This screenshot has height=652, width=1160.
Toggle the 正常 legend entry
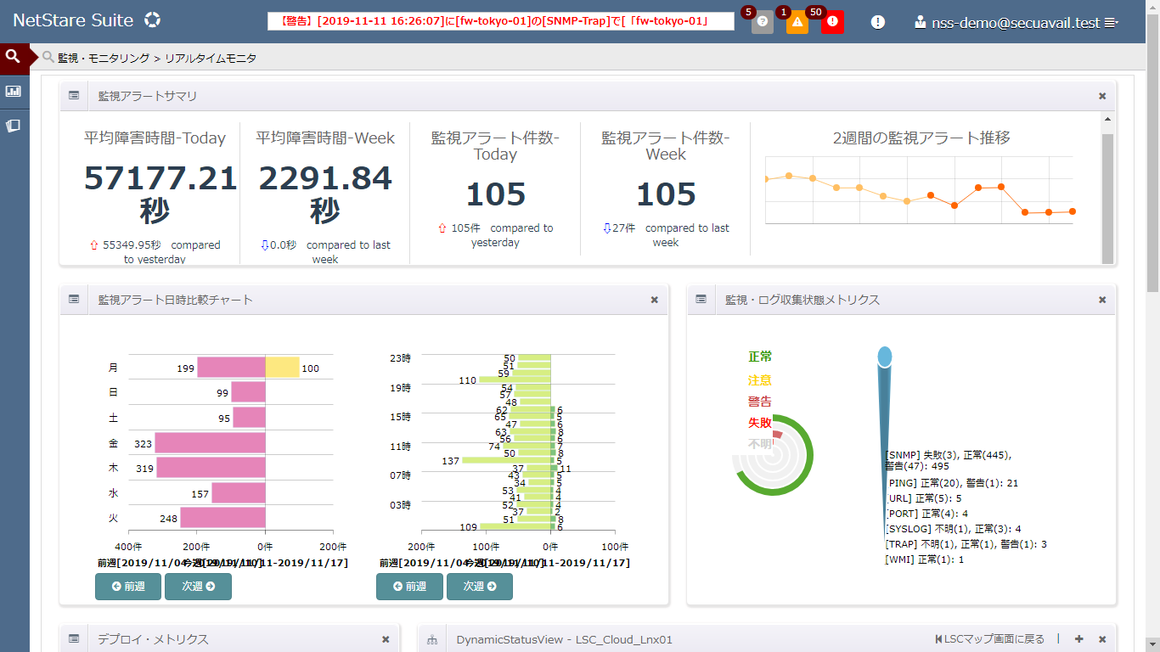click(760, 357)
